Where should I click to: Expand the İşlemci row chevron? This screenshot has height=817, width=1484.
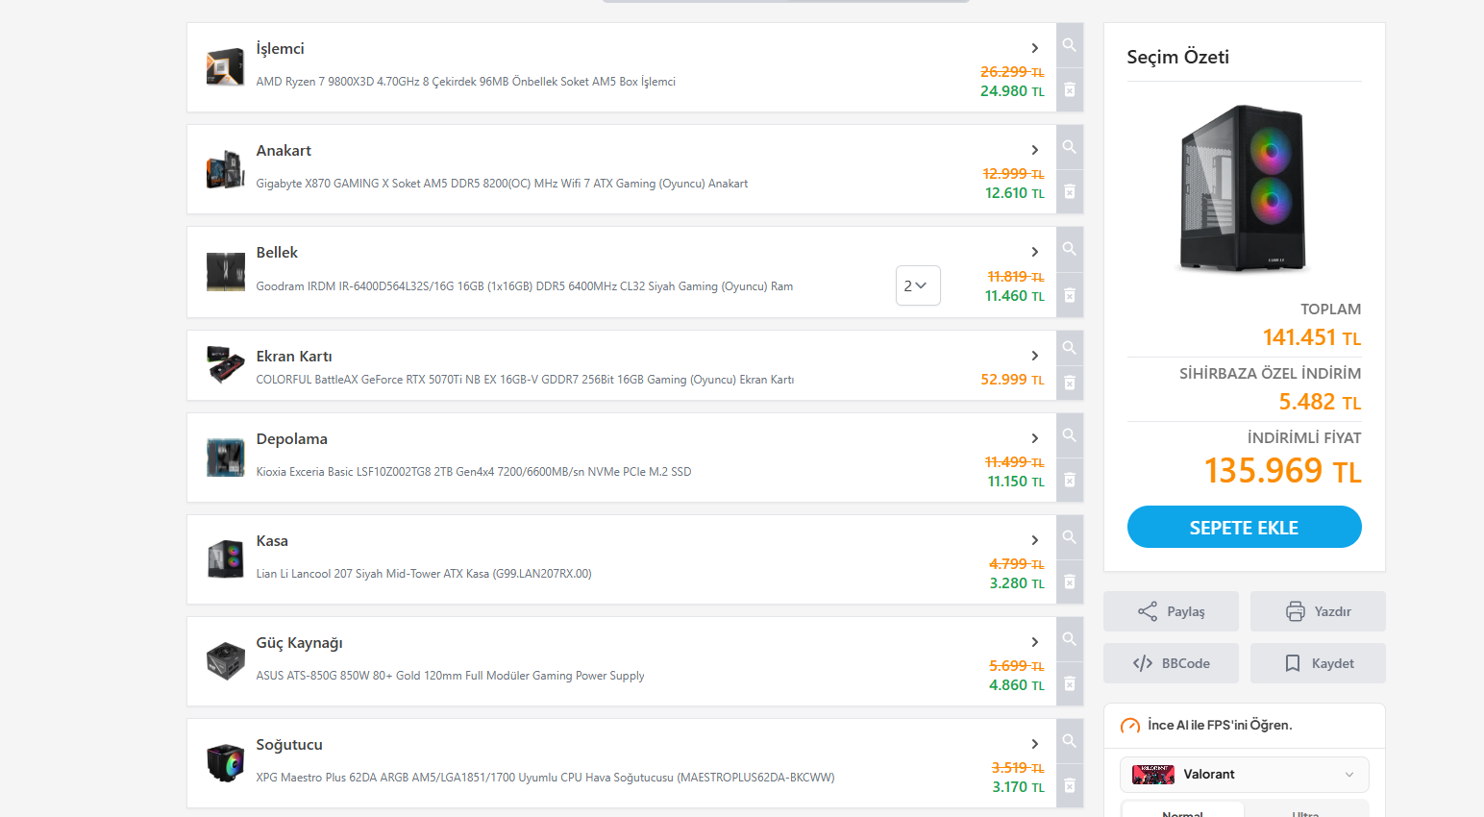[x=1035, y=48]
